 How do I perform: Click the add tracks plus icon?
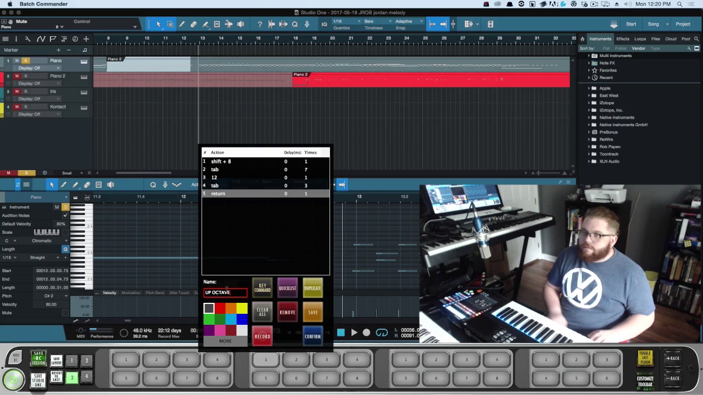[x=86, y=39]
